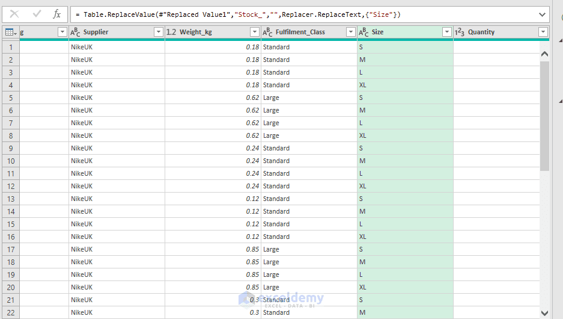Click the Size cell XL in row 8

[406, 135]
